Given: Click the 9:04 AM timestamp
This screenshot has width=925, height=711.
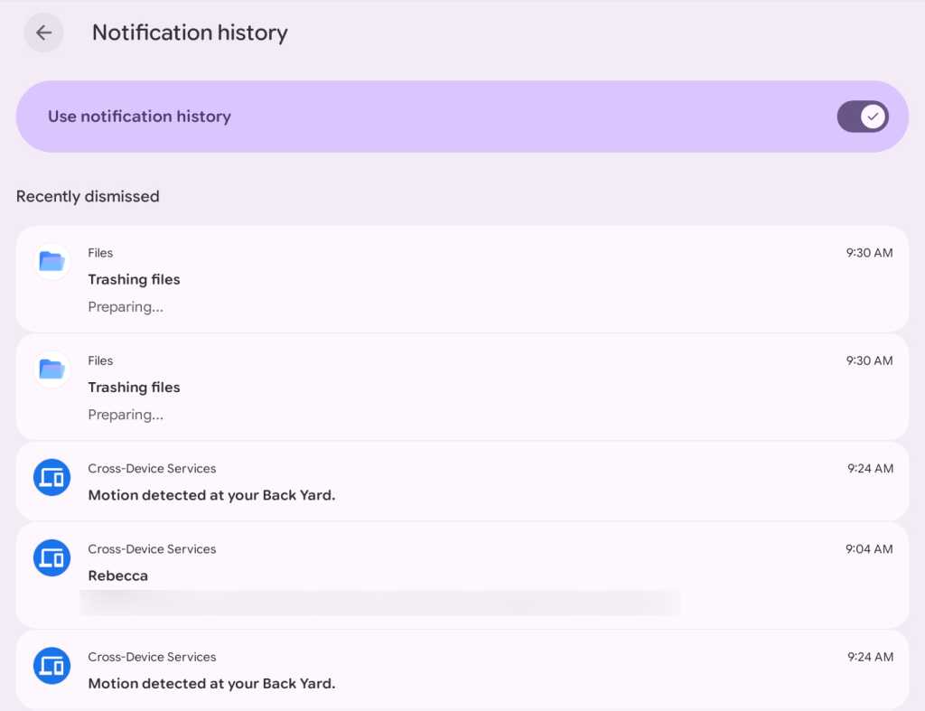Looking at the screenshot, I should tap(869, 548).
